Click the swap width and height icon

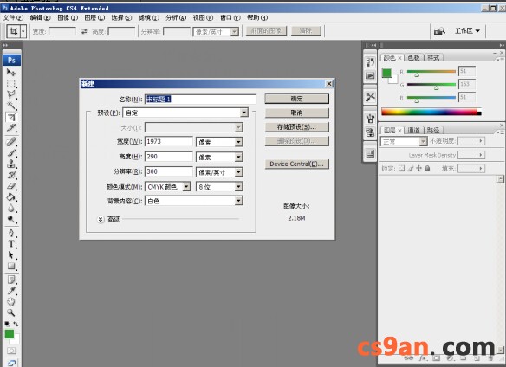[84, 31]
